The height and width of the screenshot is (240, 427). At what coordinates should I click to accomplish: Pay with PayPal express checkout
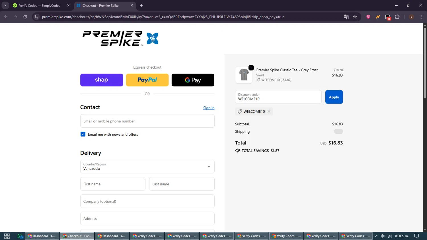coord(147,80)
